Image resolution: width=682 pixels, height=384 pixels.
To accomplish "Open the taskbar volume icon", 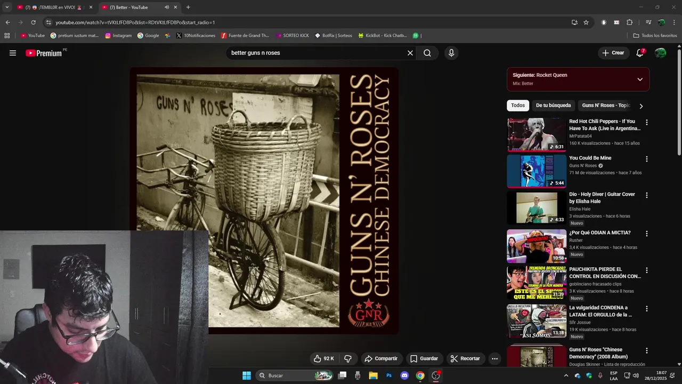I will pyautogui.click(x=636, y=375).
